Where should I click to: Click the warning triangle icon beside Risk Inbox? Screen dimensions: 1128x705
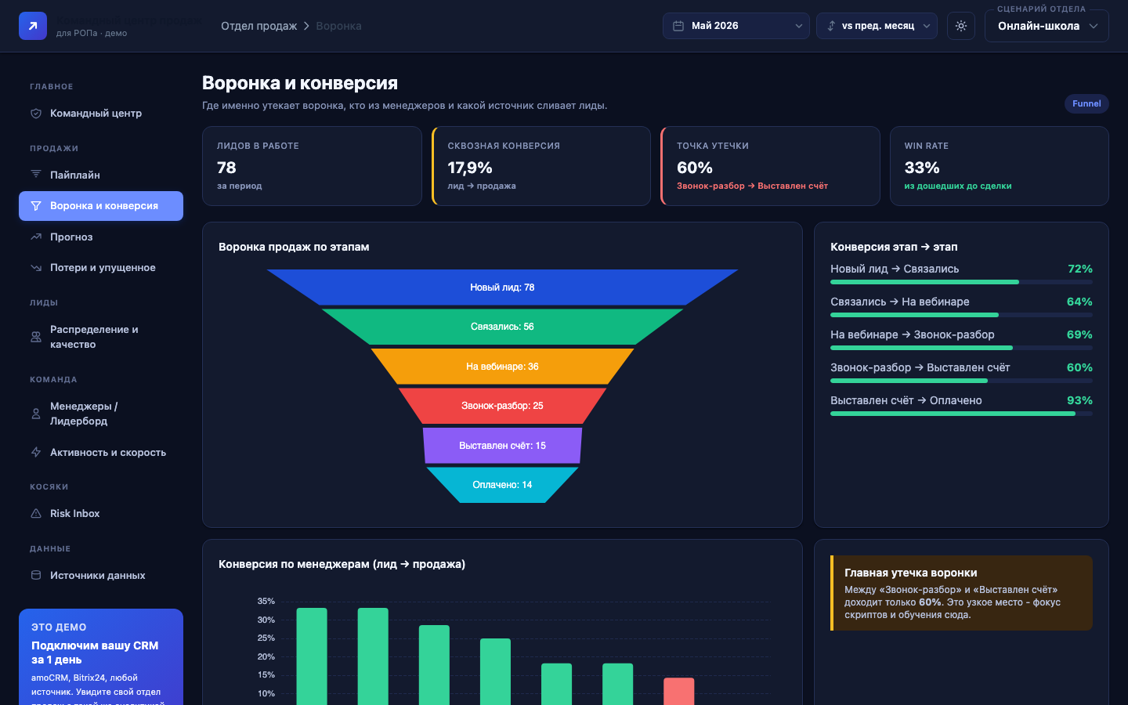36,514
